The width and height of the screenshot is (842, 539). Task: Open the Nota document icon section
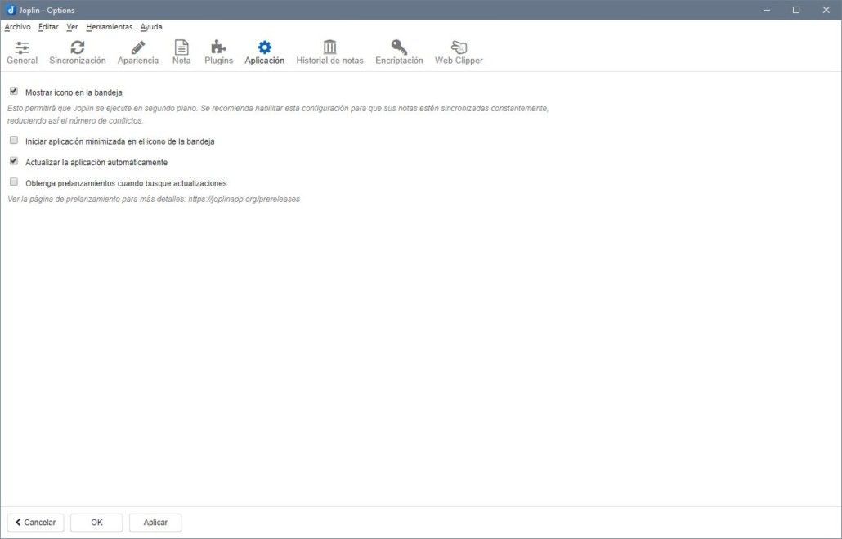(x=181, y=47)
